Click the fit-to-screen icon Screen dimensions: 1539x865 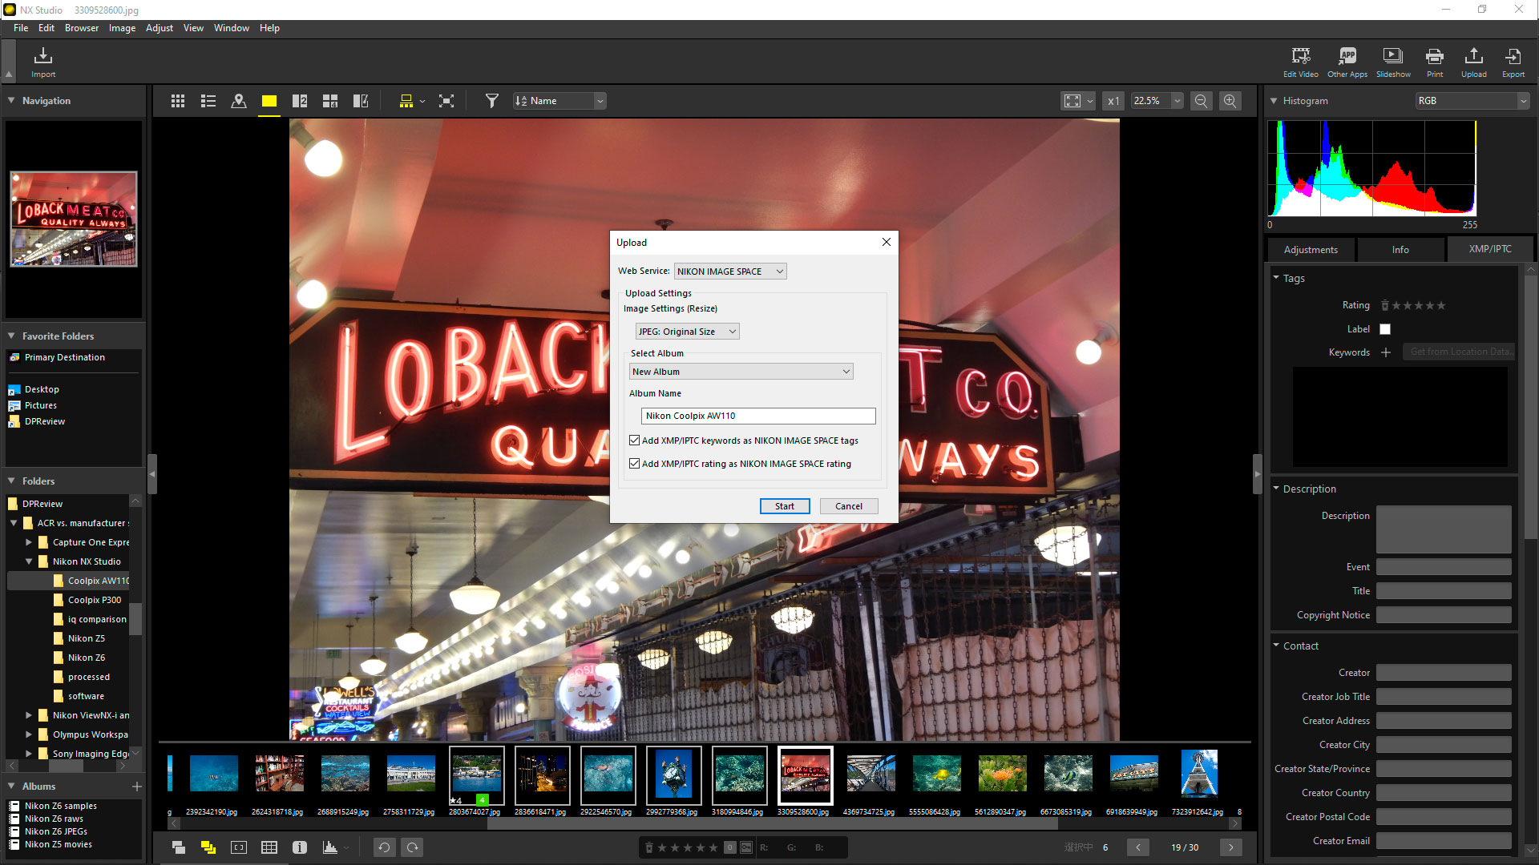pos(1072,101)
